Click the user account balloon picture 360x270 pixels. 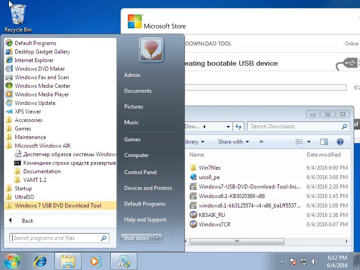tap(151, 49)
